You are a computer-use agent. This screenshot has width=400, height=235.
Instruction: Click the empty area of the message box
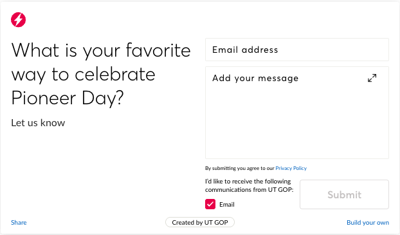(x=297, y=122)
